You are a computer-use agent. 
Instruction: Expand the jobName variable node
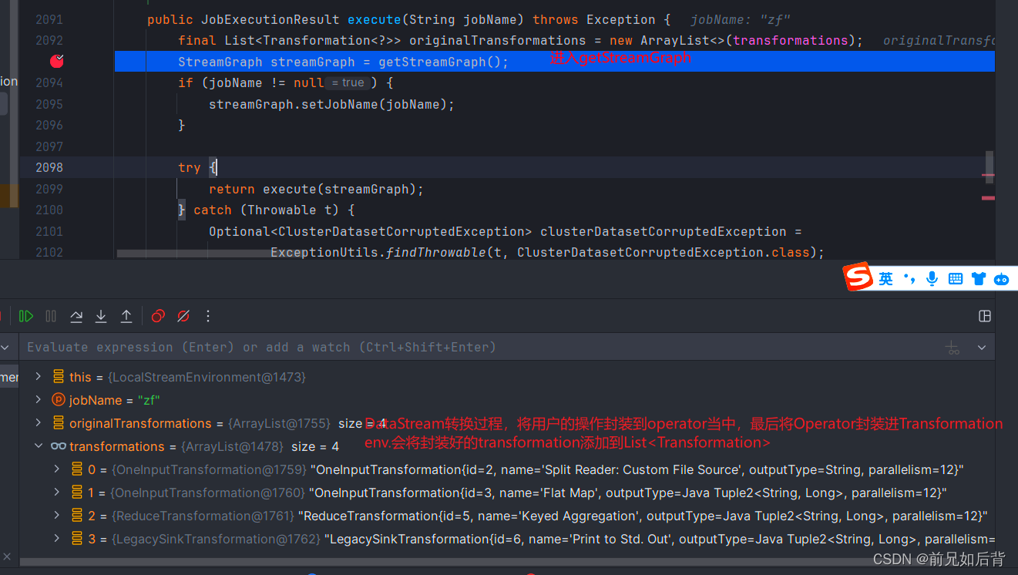click(x=39, y=400)
